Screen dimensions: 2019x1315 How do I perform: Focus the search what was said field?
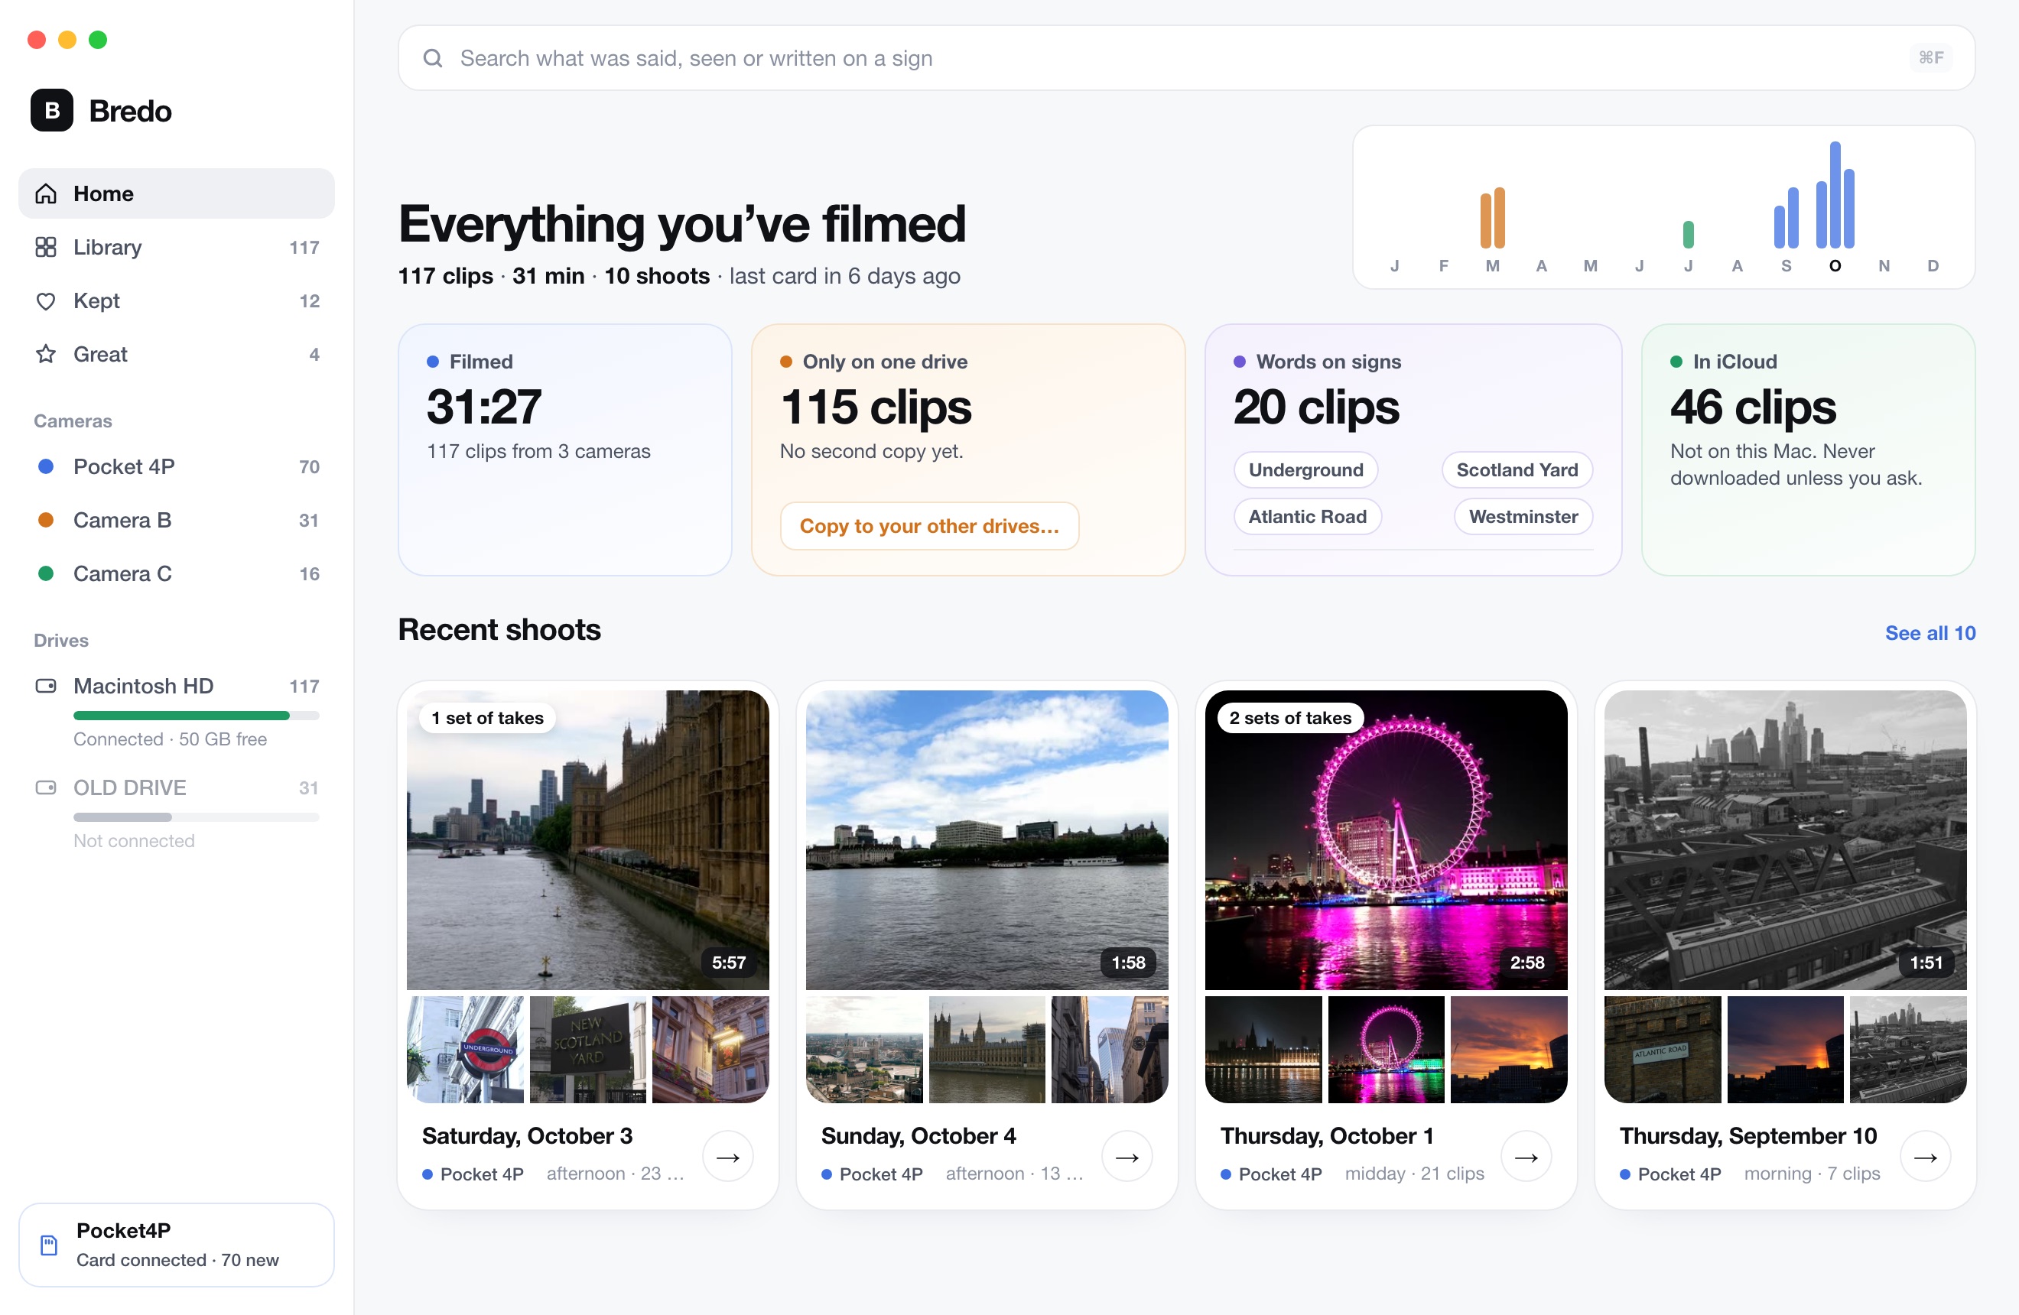1186,57
